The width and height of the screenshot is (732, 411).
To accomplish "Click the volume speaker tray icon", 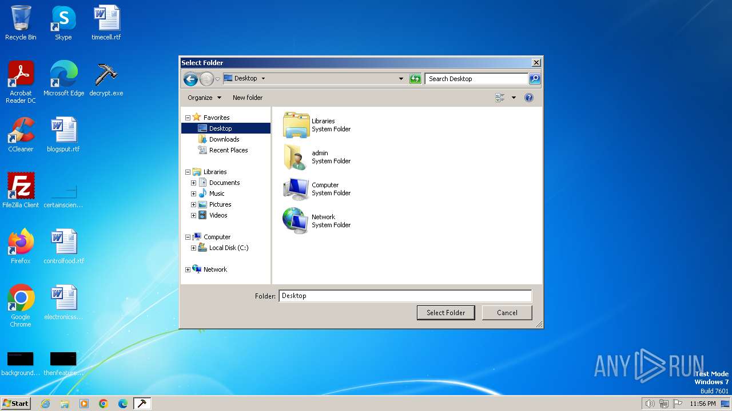I will [650, 404].
